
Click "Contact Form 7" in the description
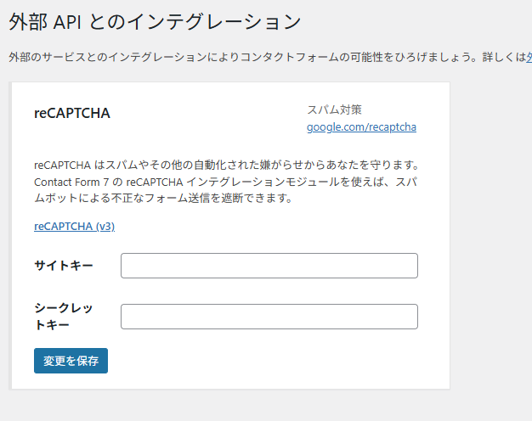[x=74, y=182]
